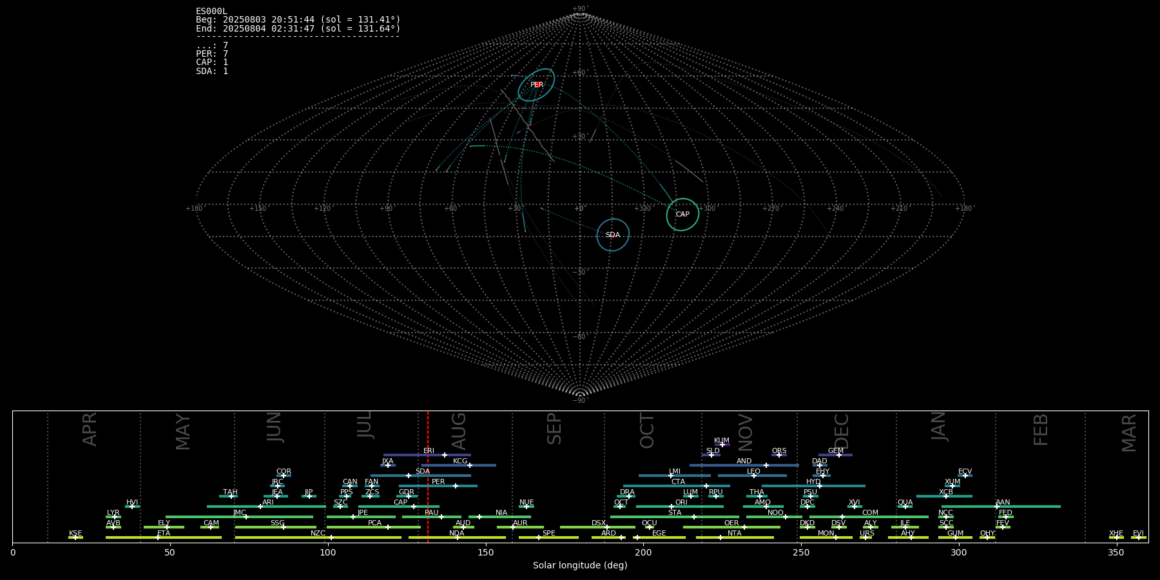Select the NTA shower bar on timeline
Screen dimensions: 1160x580
(x=735, y=537)
